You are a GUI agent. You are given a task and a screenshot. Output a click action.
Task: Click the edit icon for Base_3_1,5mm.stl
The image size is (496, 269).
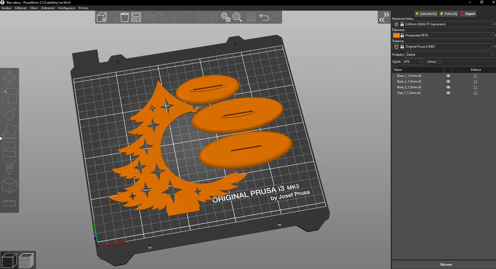[476, 87]
